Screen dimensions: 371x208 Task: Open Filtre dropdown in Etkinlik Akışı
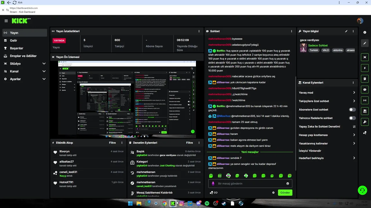112,143
